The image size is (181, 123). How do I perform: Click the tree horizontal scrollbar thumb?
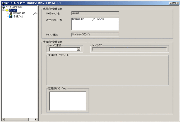click(17, 119)
